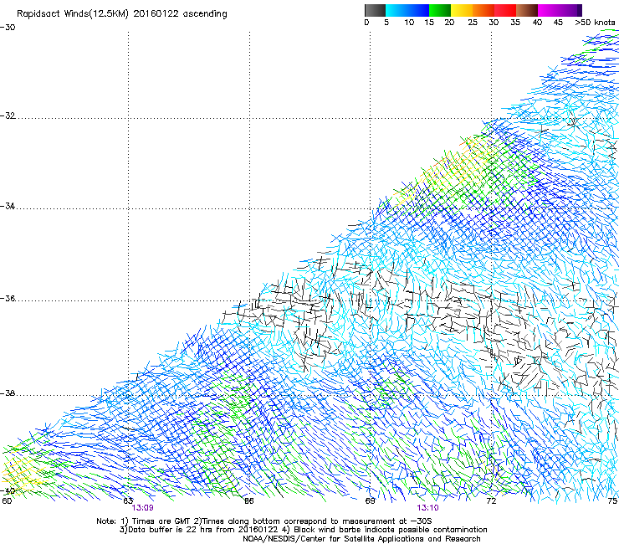This screenshot has width=619, height=544.
Task: Click the '>50 knots' legend label
Action: pos(595,23)
